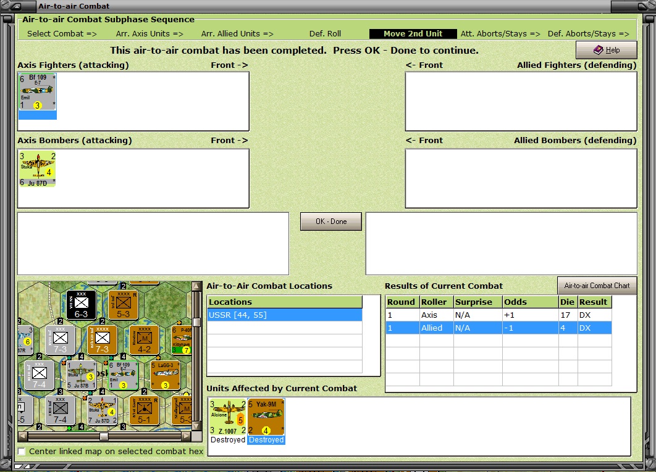The height and width of the screenshot is (472, 656).
Task: Click the black 6-3 infantry counter on map
Action: pos(81,305)
